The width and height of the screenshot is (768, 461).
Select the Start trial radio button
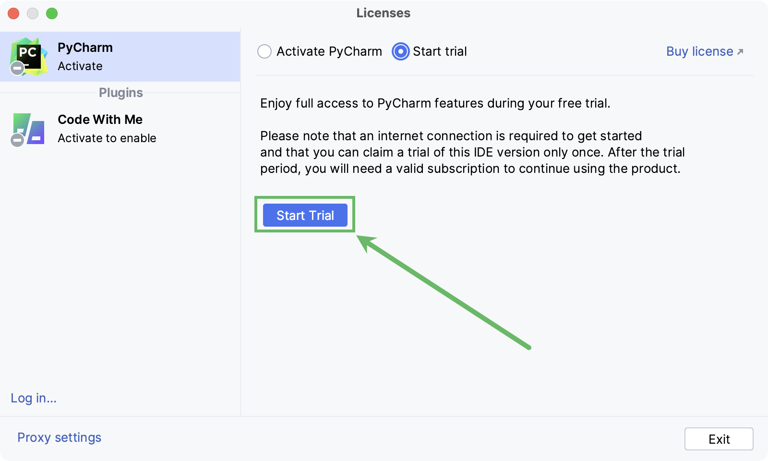(400, 51)
